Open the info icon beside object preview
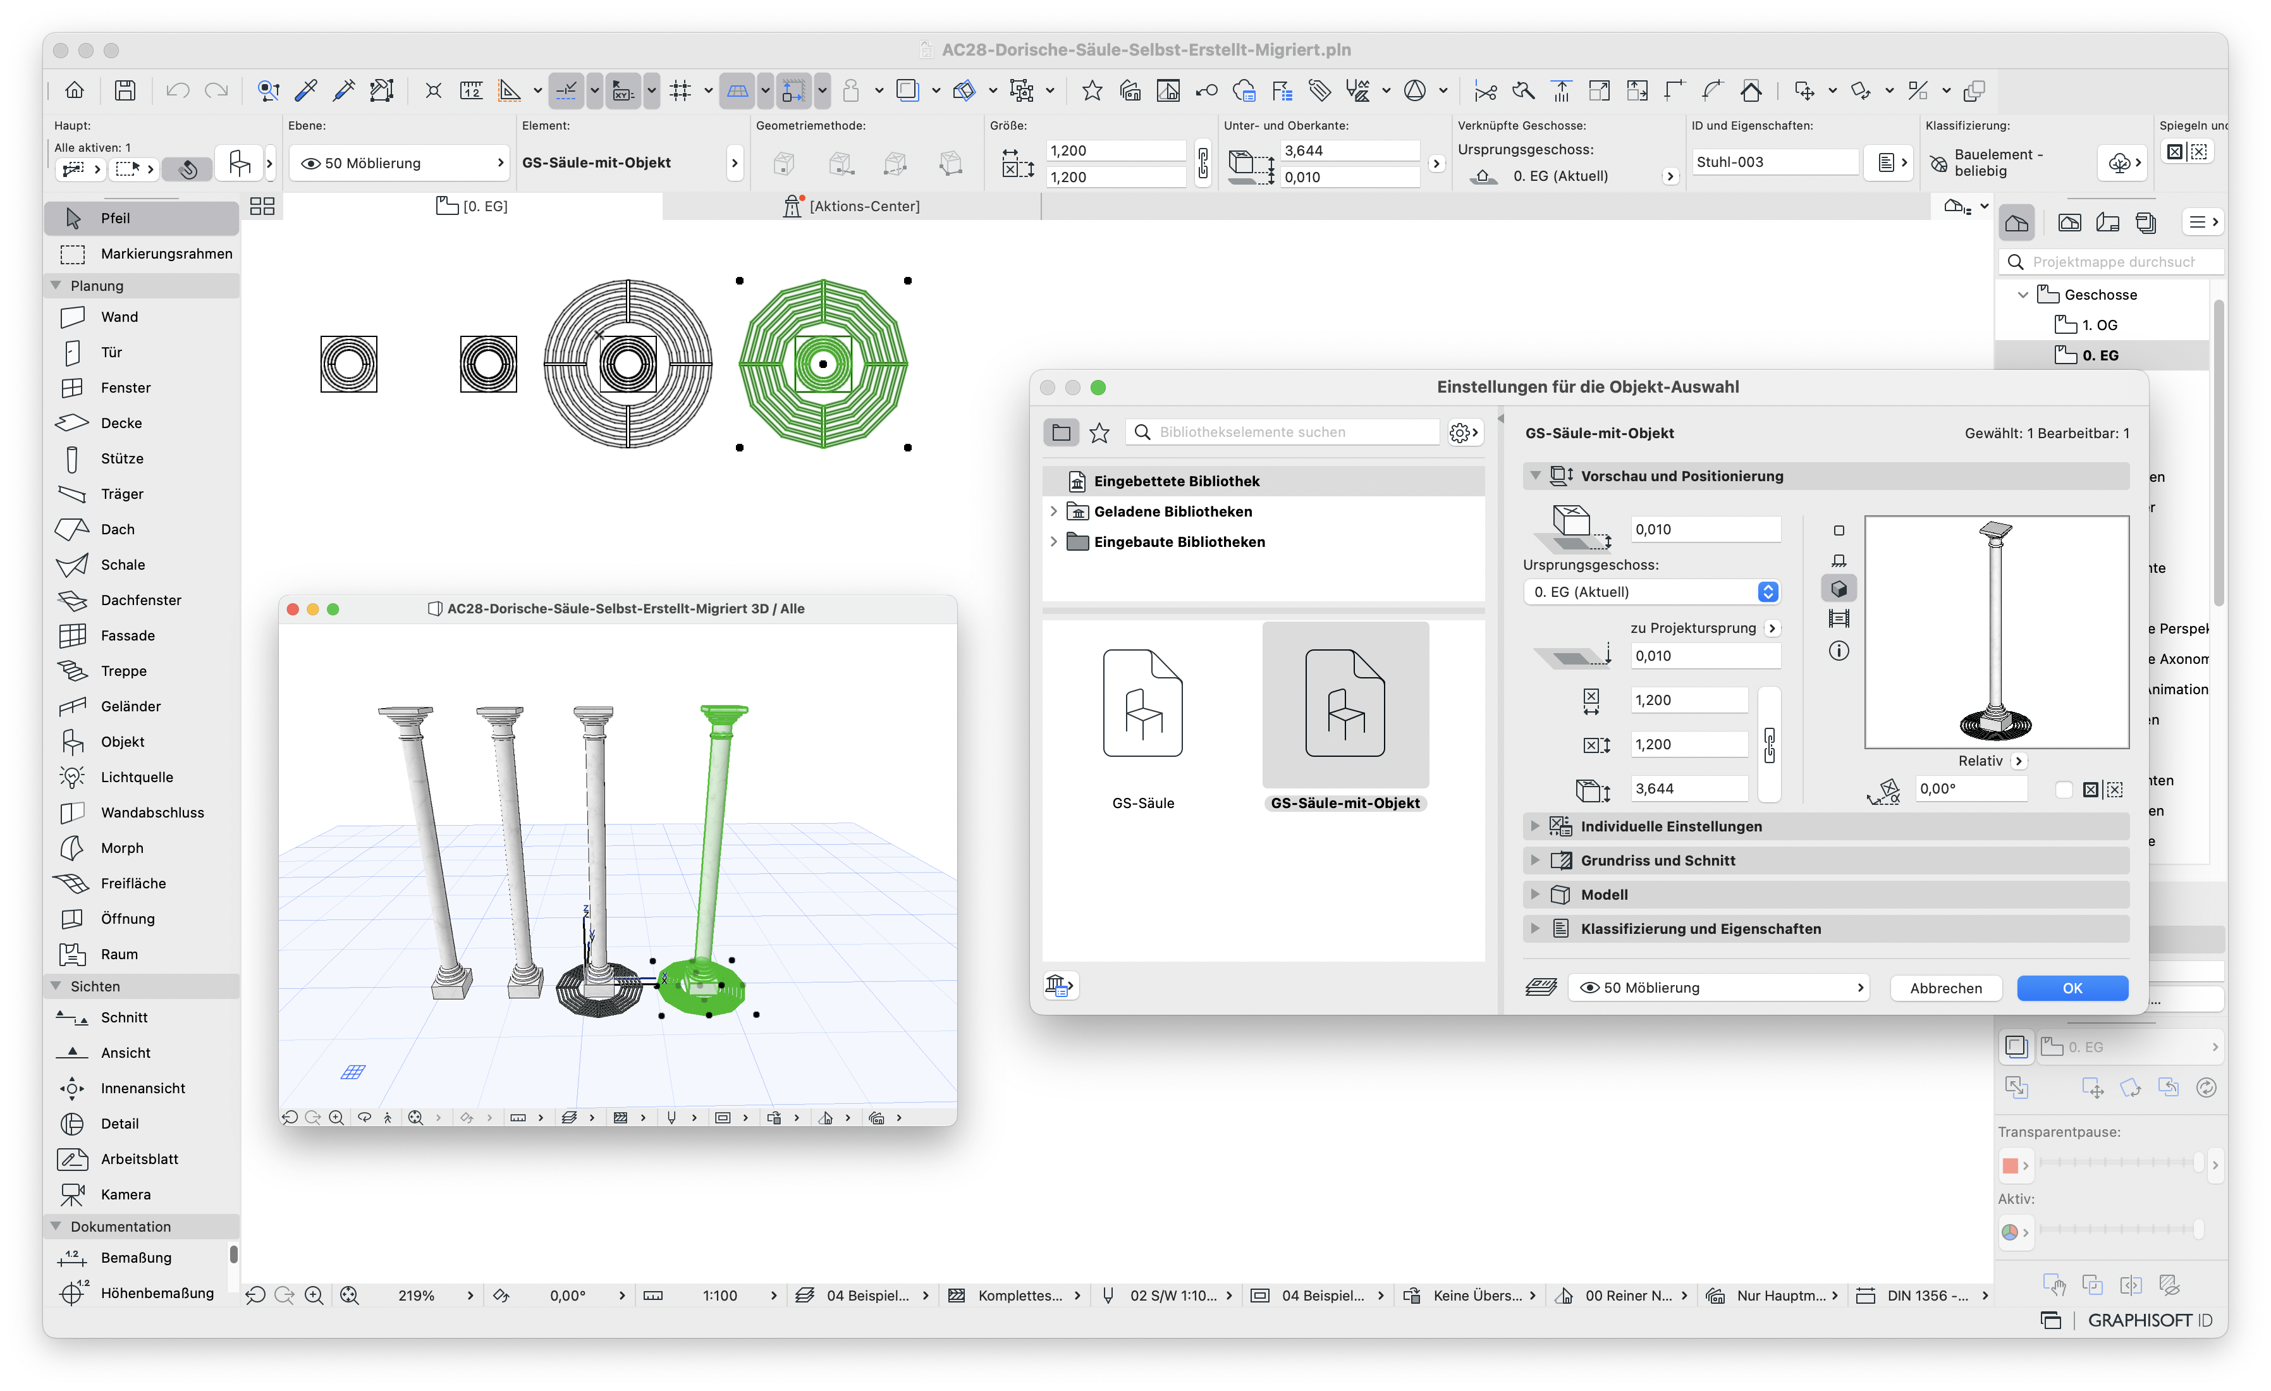Screen dimensions: 2271x1391 1839,651
